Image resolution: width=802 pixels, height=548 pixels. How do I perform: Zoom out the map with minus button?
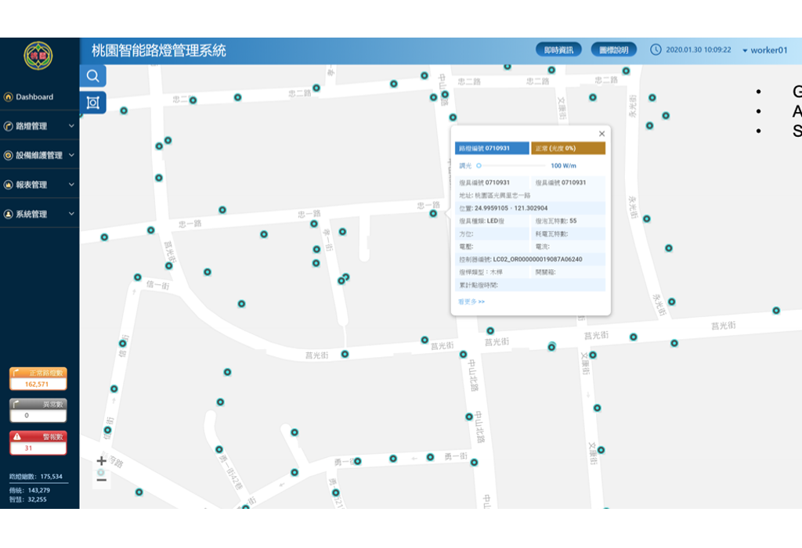(101, 480)
